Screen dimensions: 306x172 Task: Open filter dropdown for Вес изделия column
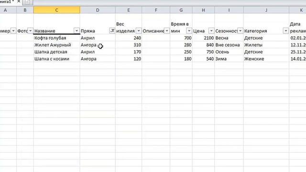(139, 31)
